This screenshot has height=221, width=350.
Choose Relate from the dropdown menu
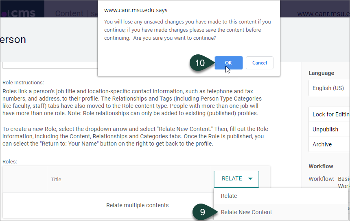click(x=229, y=196)
